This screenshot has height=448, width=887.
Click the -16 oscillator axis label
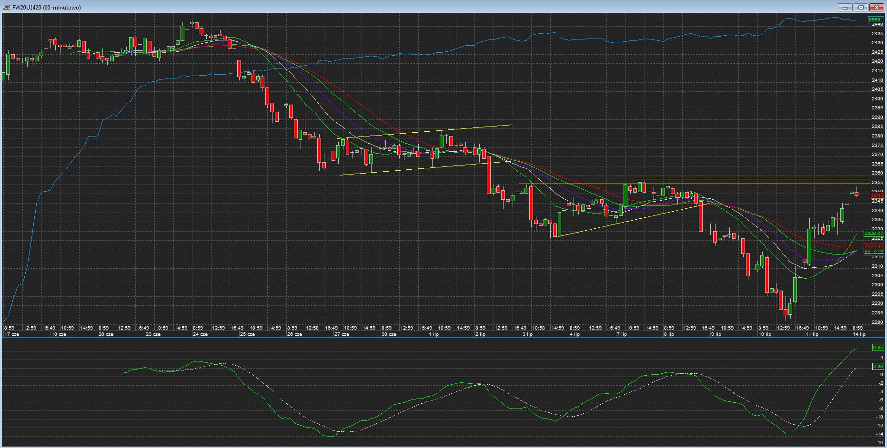pos(879,443)
